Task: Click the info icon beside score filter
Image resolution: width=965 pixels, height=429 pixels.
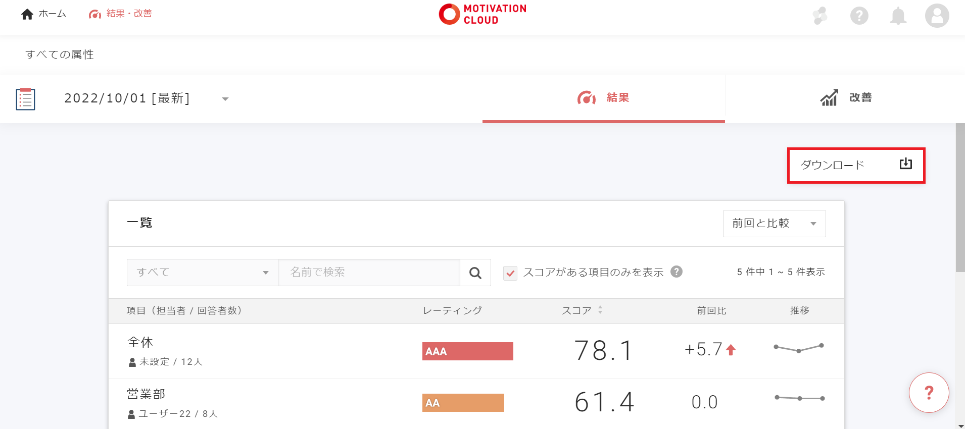Action: [x=677, y=272]
